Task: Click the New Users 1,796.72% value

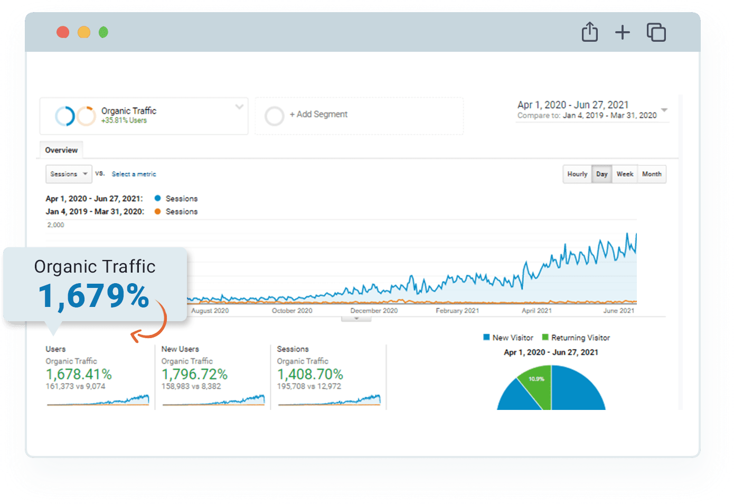Action: click(x=194, y=374)
